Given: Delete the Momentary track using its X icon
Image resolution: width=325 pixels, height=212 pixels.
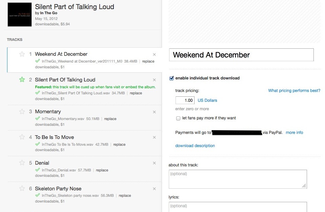Looking at the screenshot, I should pyautogui.click(x=155, y=112).
